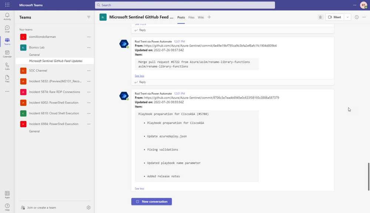Image resolution: width=370 pixels, height=213 pixels.
Task: Open more options for Incident 6810 team
Action: pos(89,113)
